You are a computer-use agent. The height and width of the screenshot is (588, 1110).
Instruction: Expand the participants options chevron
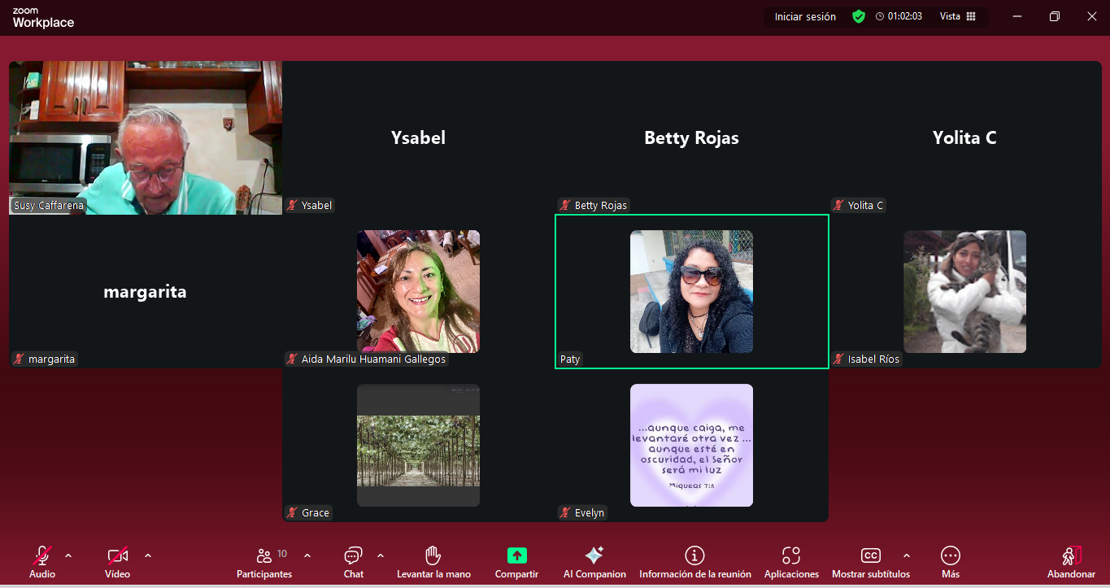pyautogui.click(x=307, y=555)
